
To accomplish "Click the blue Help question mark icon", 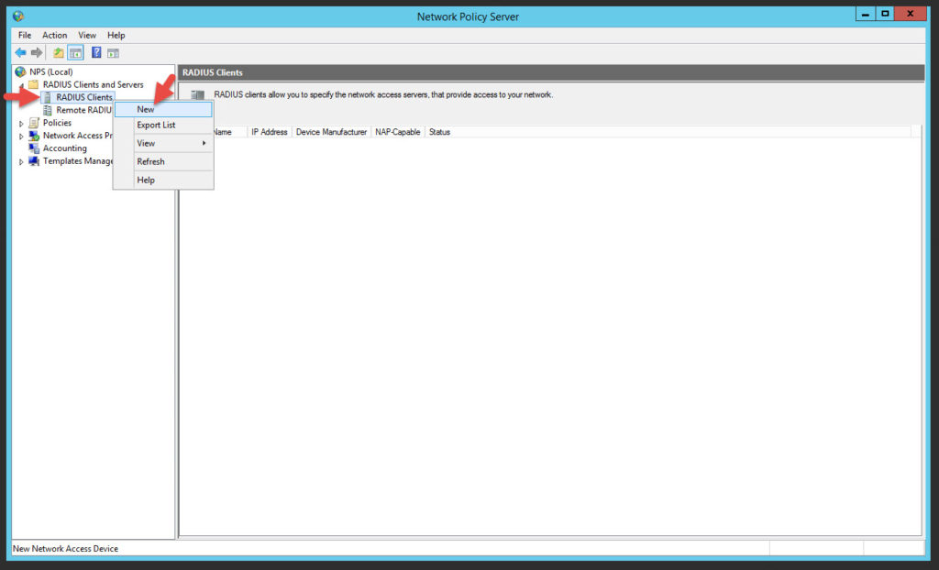I will [x=96, y=53].
